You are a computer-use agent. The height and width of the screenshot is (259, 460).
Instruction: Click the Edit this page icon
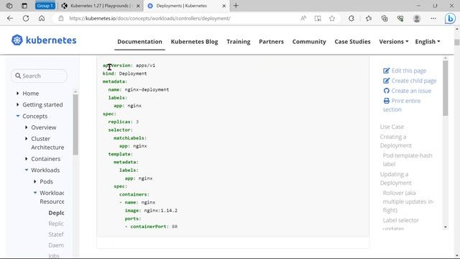(386, 71)
